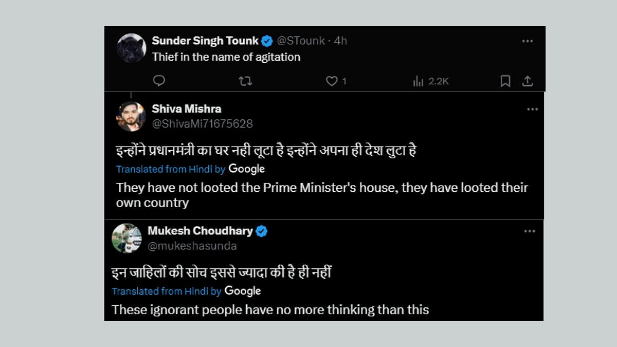Screen dimensions: 617x347
Task: Expand more options on Mukesh Choudhary's tweet
Action: tap(530, 231)
